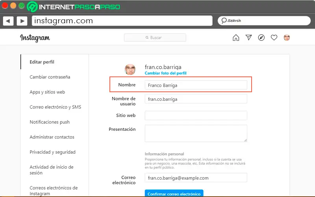This screenshot has height=197, width=315.
Task: Click the browser Search box
Action: click(x=264, y=21)
